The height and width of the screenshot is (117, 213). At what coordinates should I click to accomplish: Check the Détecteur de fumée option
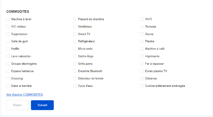point(75,79)
